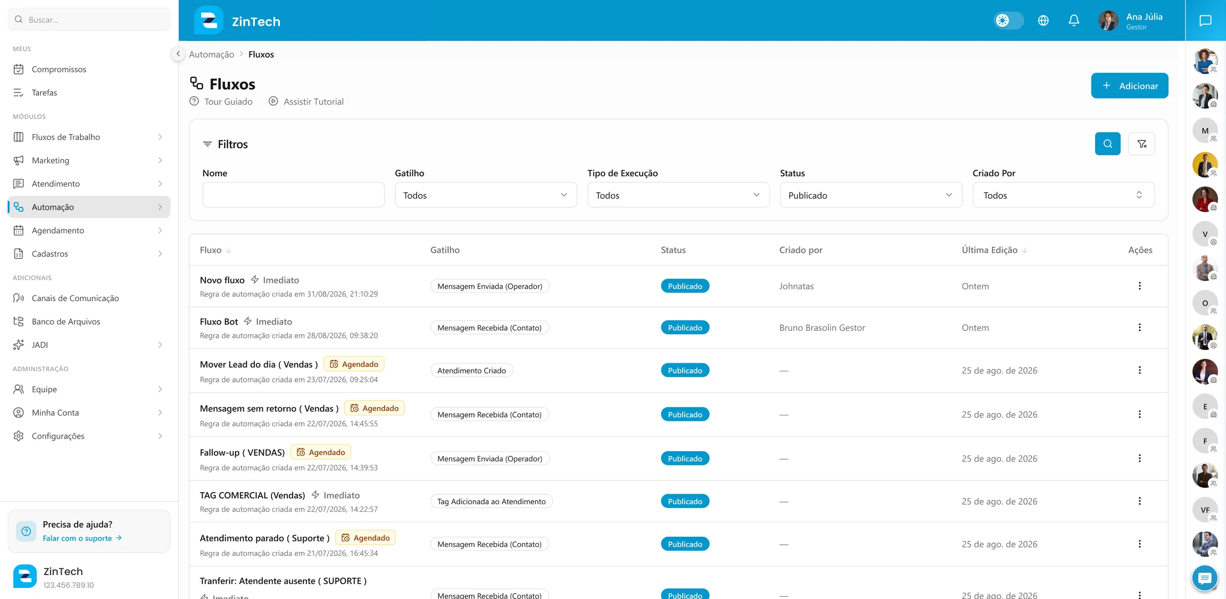The image size is (1226, 599).
Task: Click the Adicionar button
Action: (1129, 86)
